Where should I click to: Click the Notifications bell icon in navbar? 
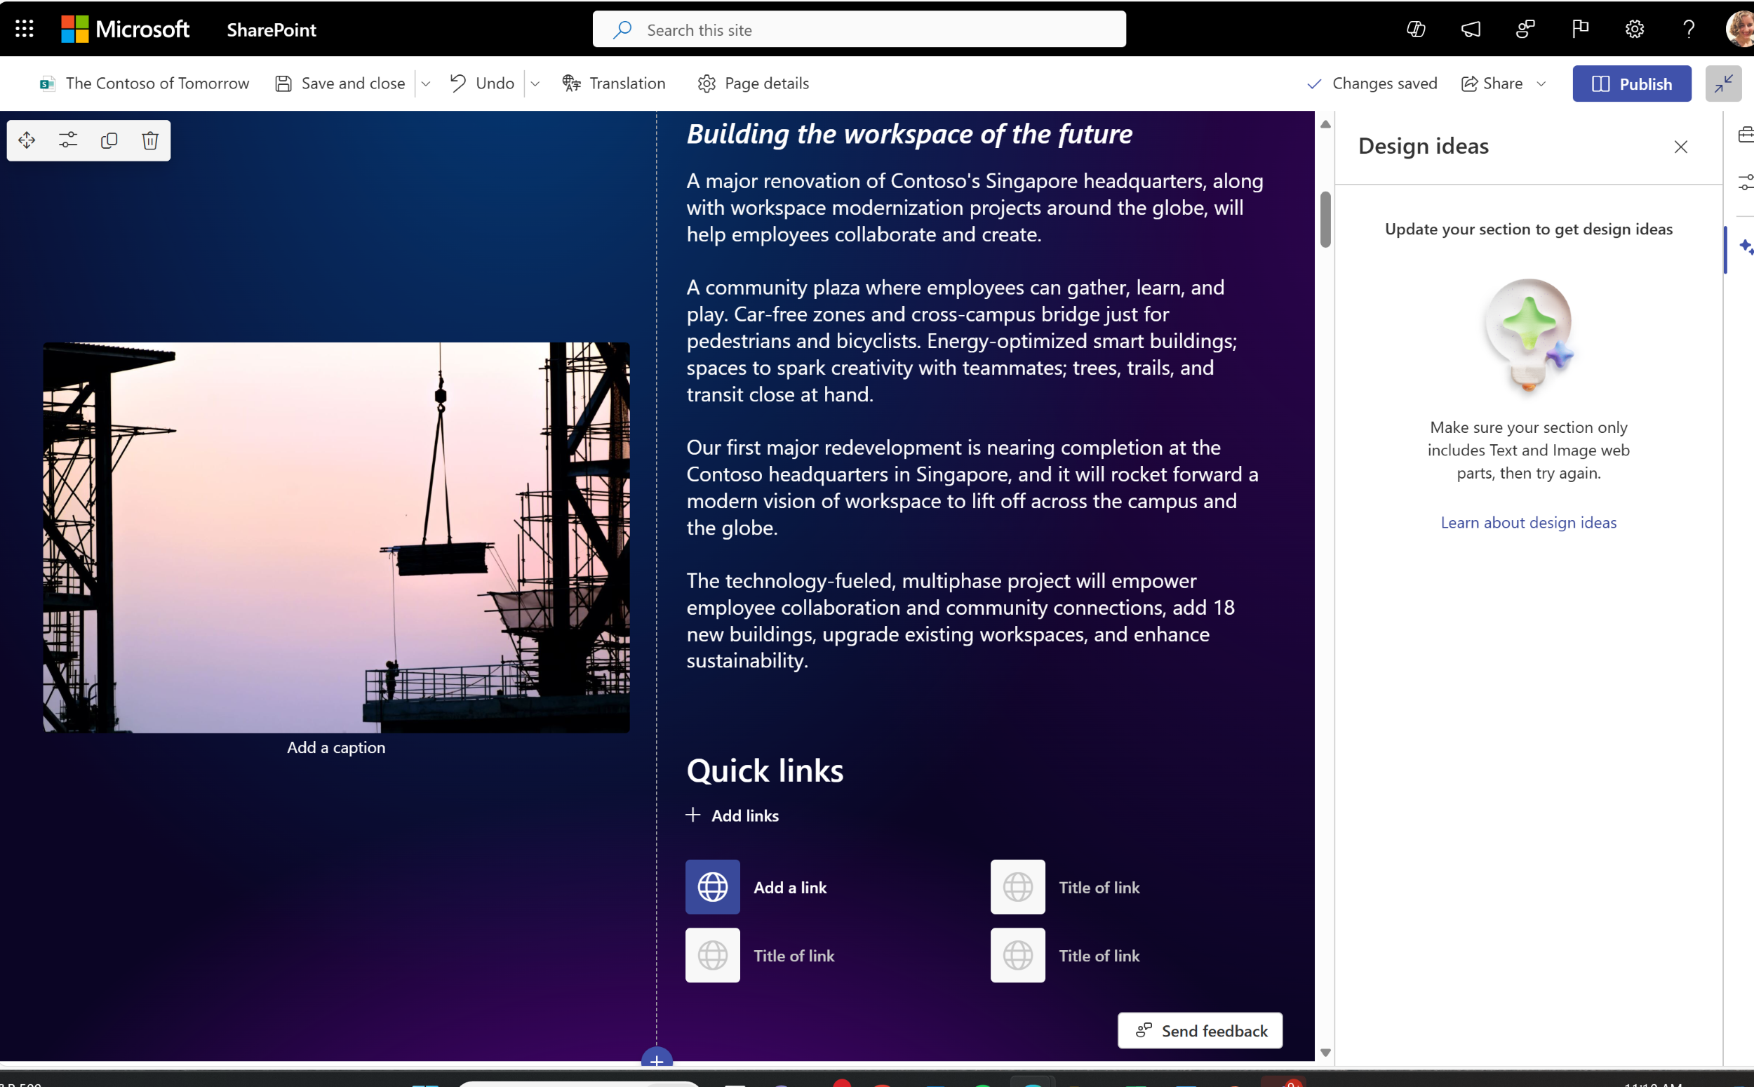point(1471,29)
